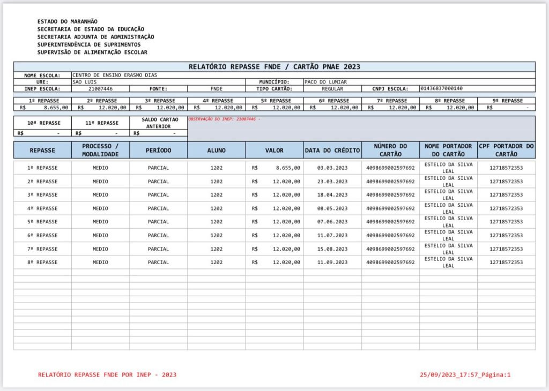The width and height of the screenshot is (549, 391).
Task: Click the URE value SAO LUIS
Action: click(x=85, y=82)
